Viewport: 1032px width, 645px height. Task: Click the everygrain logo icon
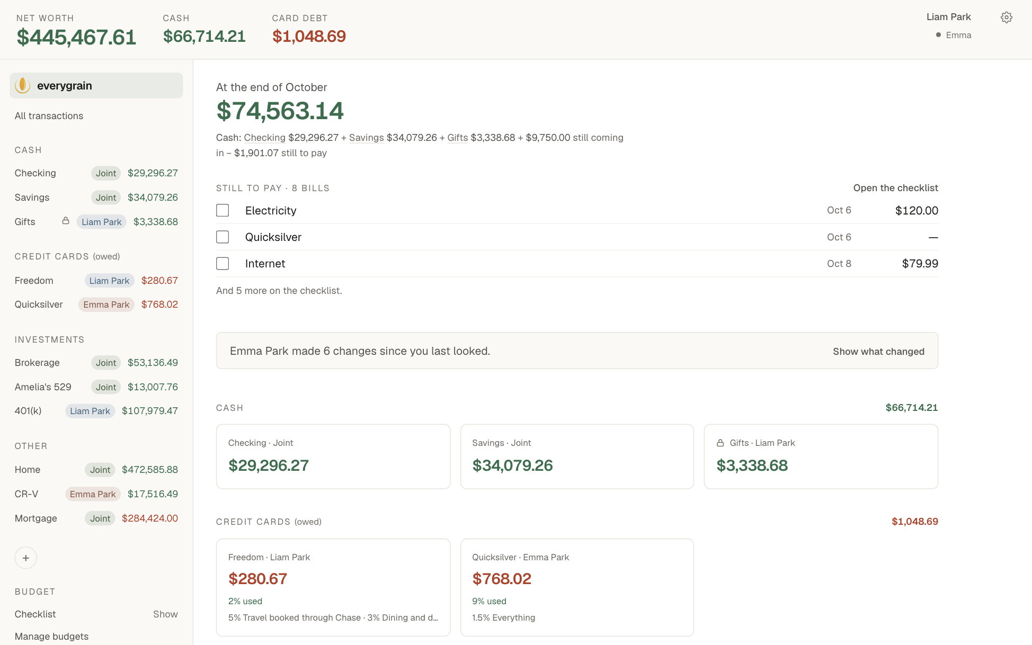(23, 85)
